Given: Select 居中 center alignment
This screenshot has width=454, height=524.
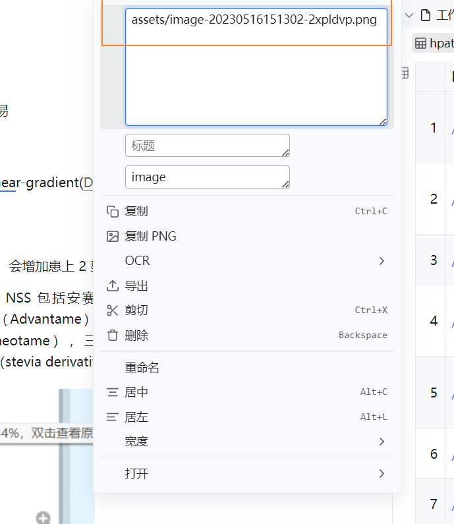Looking at the screenshot, I should (x=247, y=392).
